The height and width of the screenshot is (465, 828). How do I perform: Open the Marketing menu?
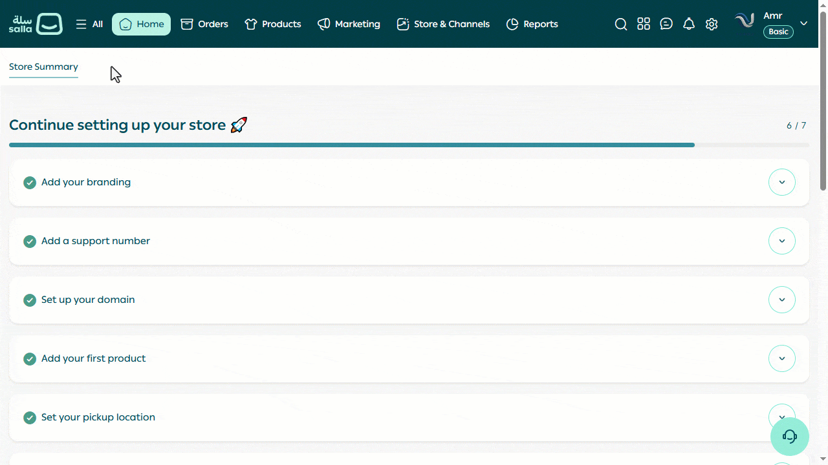(349, 24)
